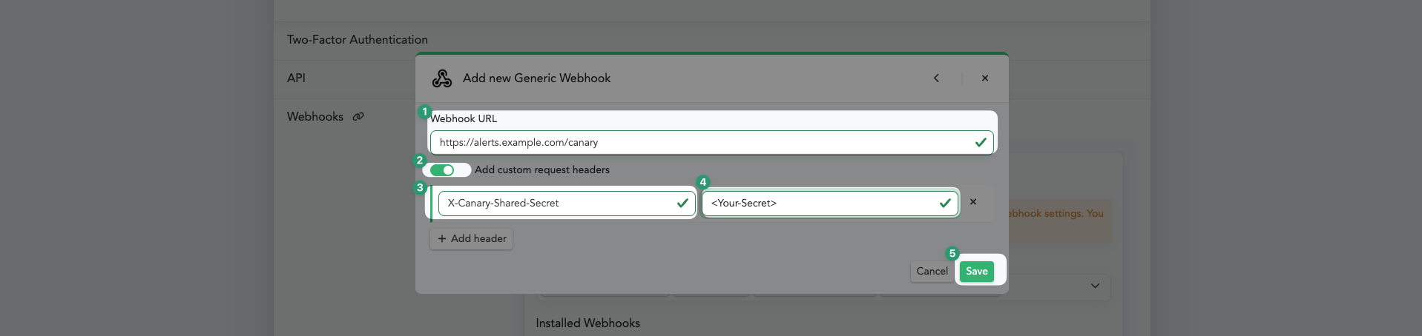
Task: Click the step 1 number badge
Action: (x=424, y=112)
